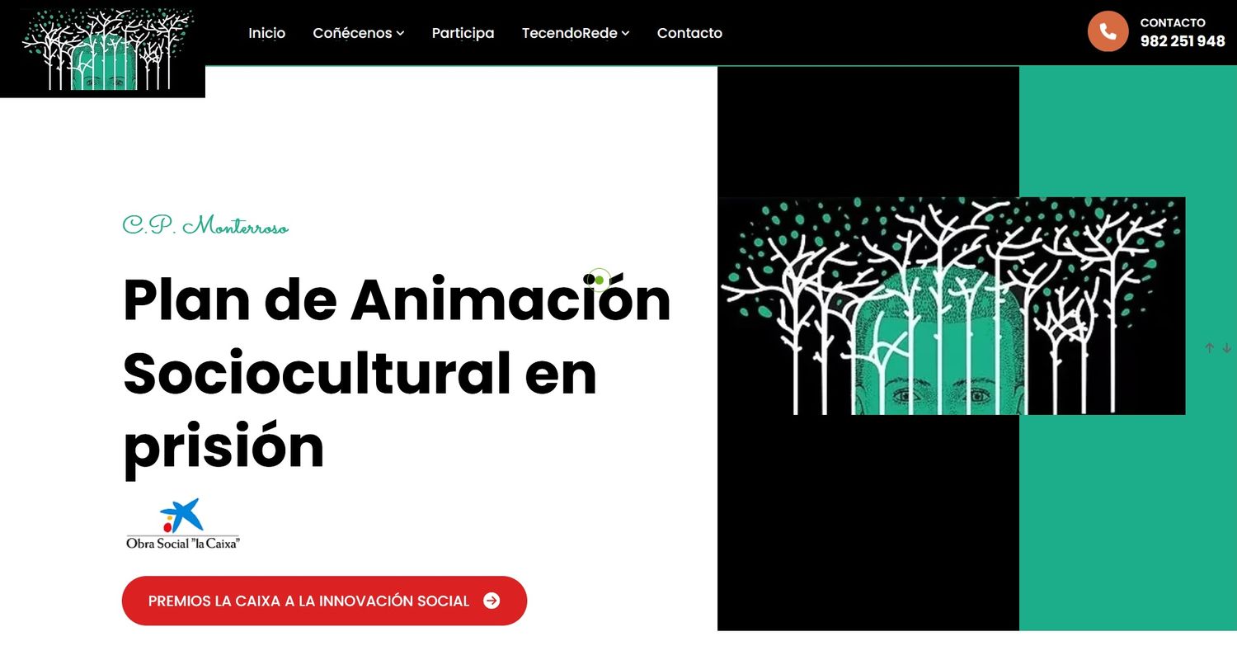Expand the Coñécenos dropdown chevron
Screen dimensions: 1237x660
400,34
